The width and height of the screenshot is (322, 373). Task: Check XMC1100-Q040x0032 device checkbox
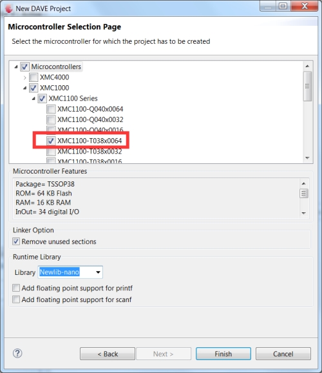click(51, 119)
